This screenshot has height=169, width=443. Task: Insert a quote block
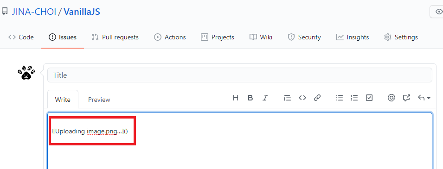pyautogui.click(x=287, y=98)
